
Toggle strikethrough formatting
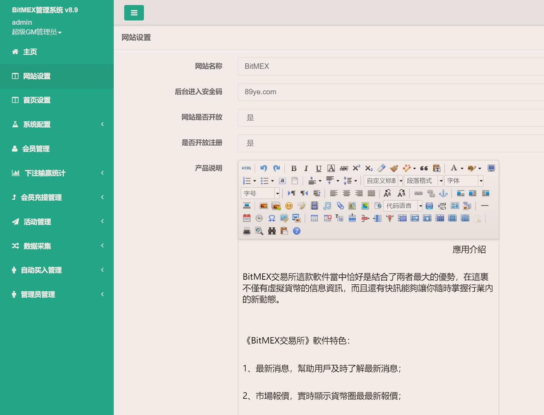tap(344, 168)
